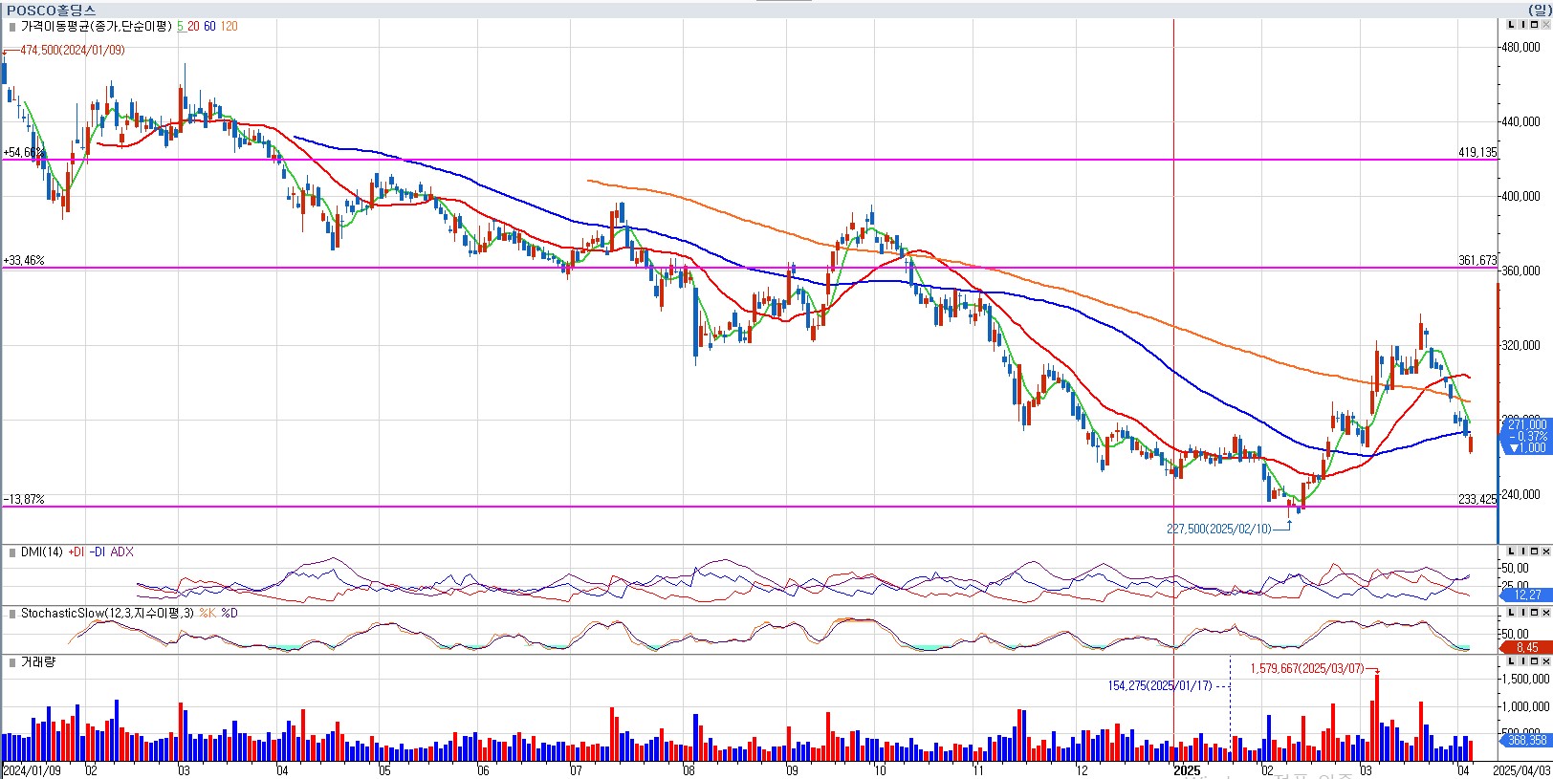Click the +54.60% level label
1553x779 pixels.
pos(24,153)
